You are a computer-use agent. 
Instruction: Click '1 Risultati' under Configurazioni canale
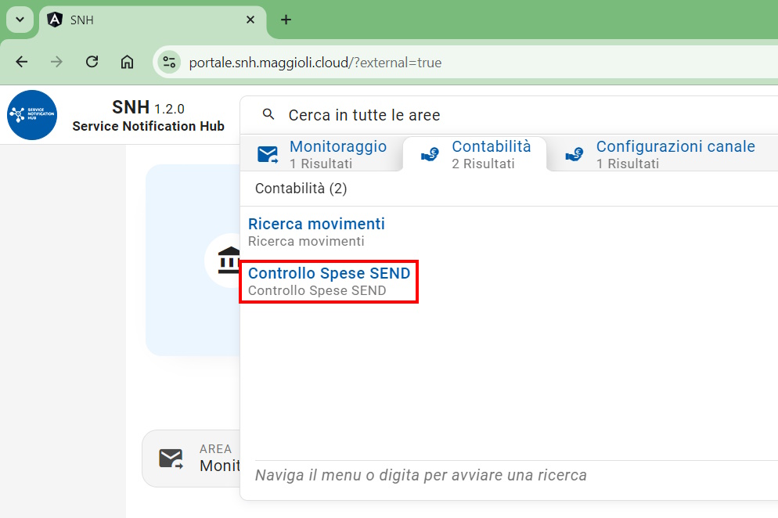[x=628, y=164]
